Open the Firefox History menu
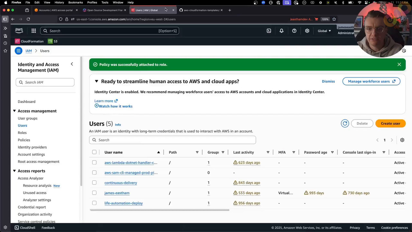 click(x=59, y=2)
